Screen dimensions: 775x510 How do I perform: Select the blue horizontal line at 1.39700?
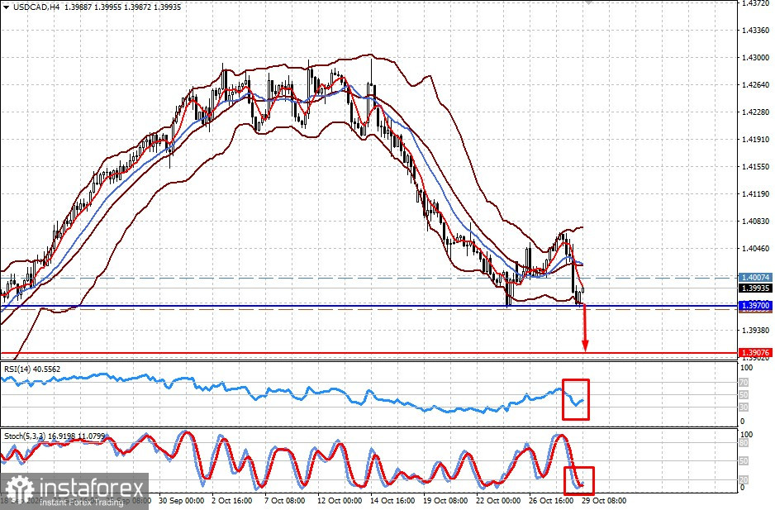[368, 306]
